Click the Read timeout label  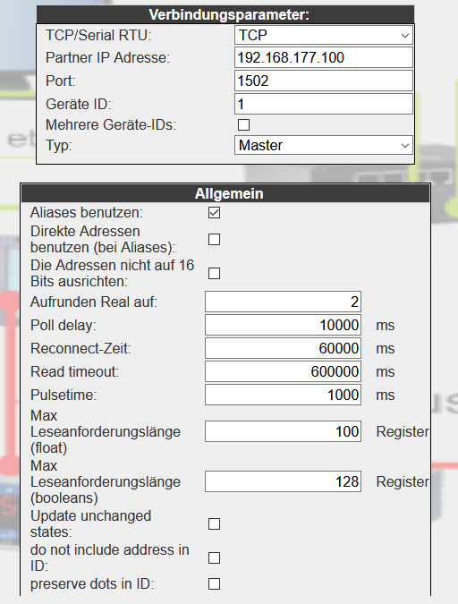(x=74, y=371)
